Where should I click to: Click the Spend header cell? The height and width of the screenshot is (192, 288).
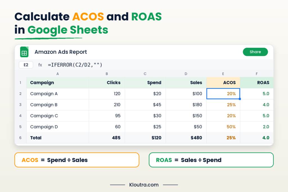pos(145,83)
